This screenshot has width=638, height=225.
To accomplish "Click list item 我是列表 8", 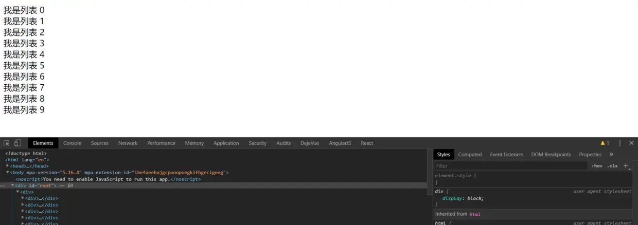I will click(x=24, y=98).
